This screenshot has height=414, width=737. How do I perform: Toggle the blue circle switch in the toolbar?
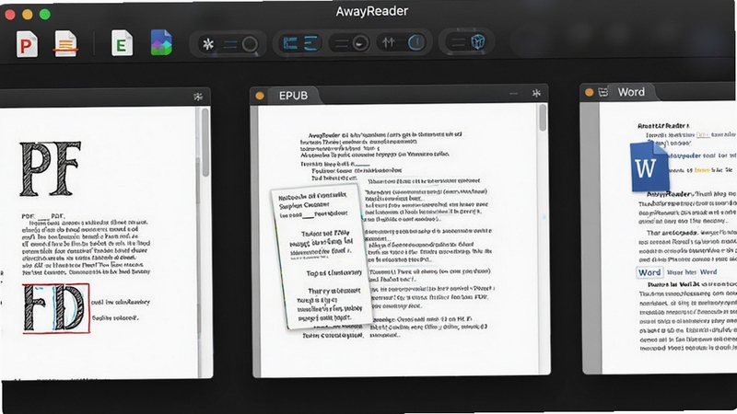point(416,42)
